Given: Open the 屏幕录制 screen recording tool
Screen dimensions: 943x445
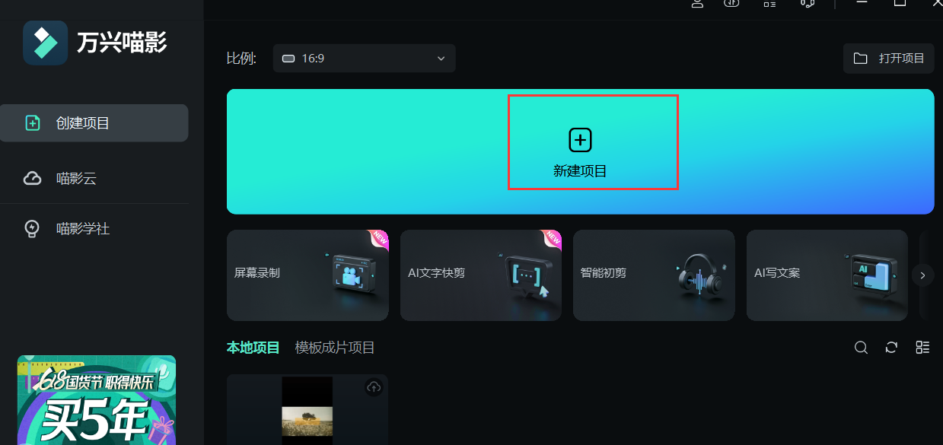Looking at the screenshot, I should (307, 275).
